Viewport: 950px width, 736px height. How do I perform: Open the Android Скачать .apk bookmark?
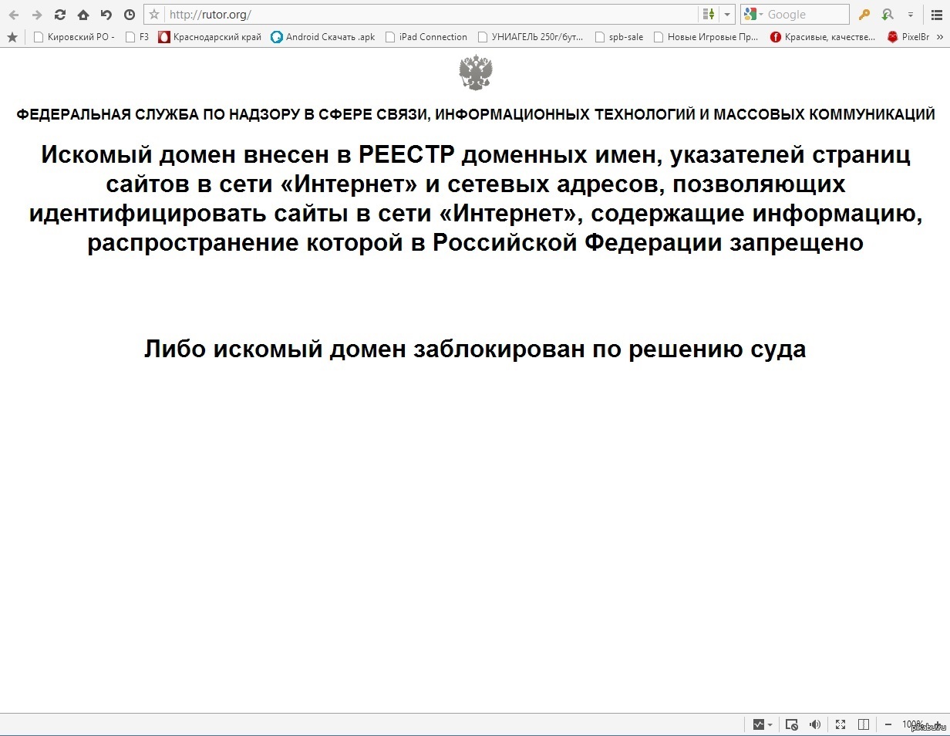click(x=322, y=37)
